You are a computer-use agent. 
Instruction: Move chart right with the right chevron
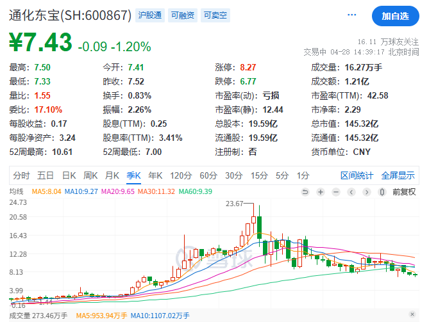(x=367, y=192)
